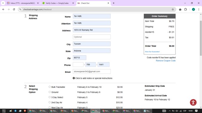Screen dimensions: 202x113
Task: Select Bulk Trackable shipping option
Action: pyautogui.click(x=50, y=87)
